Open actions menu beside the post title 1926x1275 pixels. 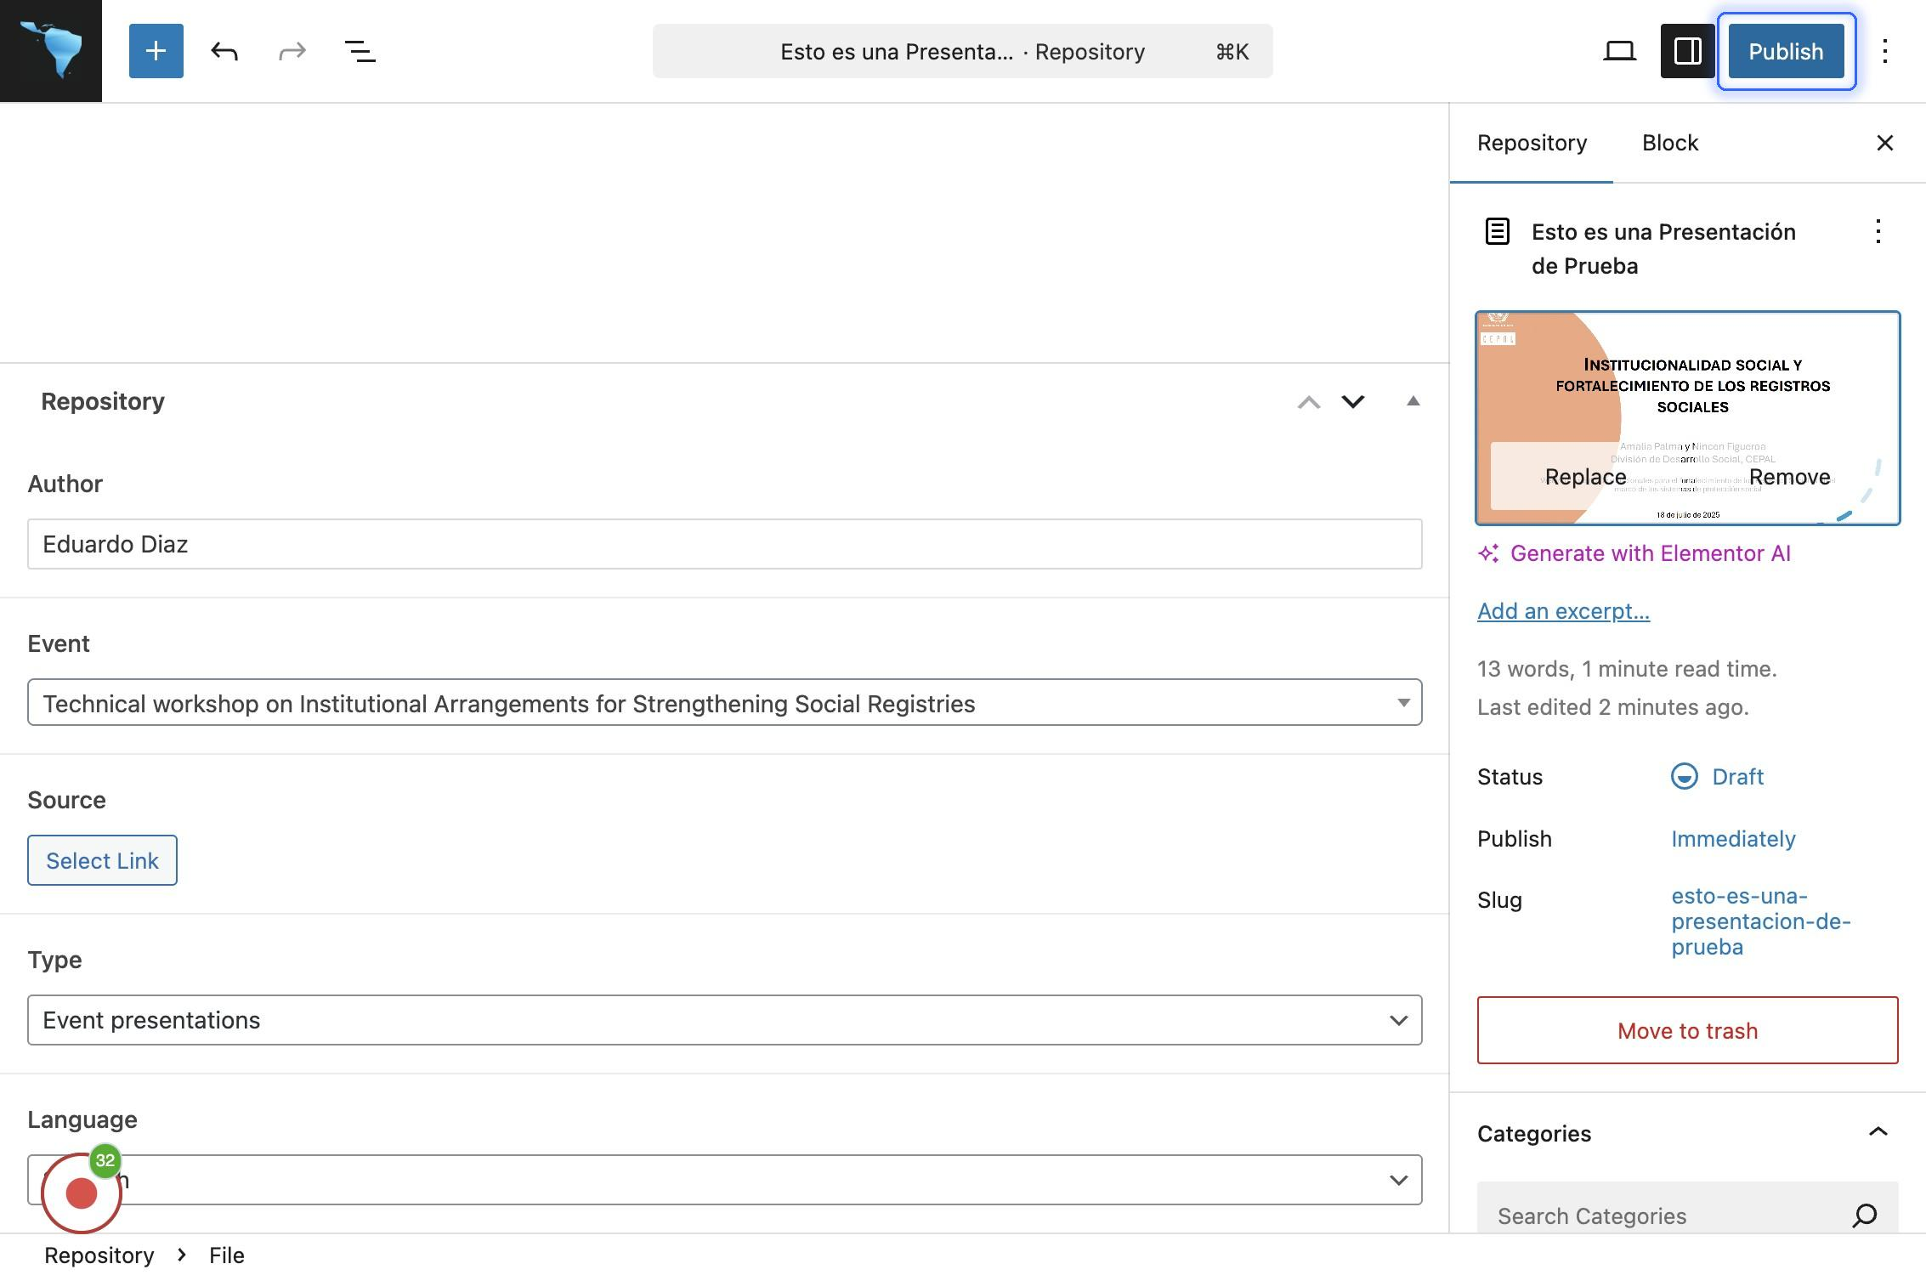[1878, 231]
